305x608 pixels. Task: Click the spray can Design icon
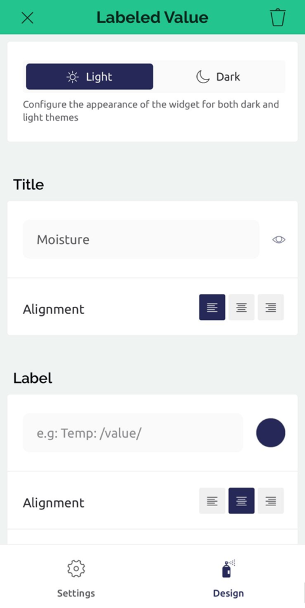point(228,568)
